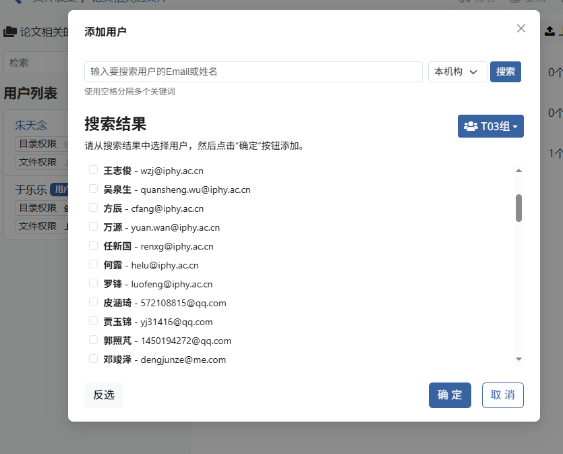Expand the T03组 group dropdown

point(490,126)
